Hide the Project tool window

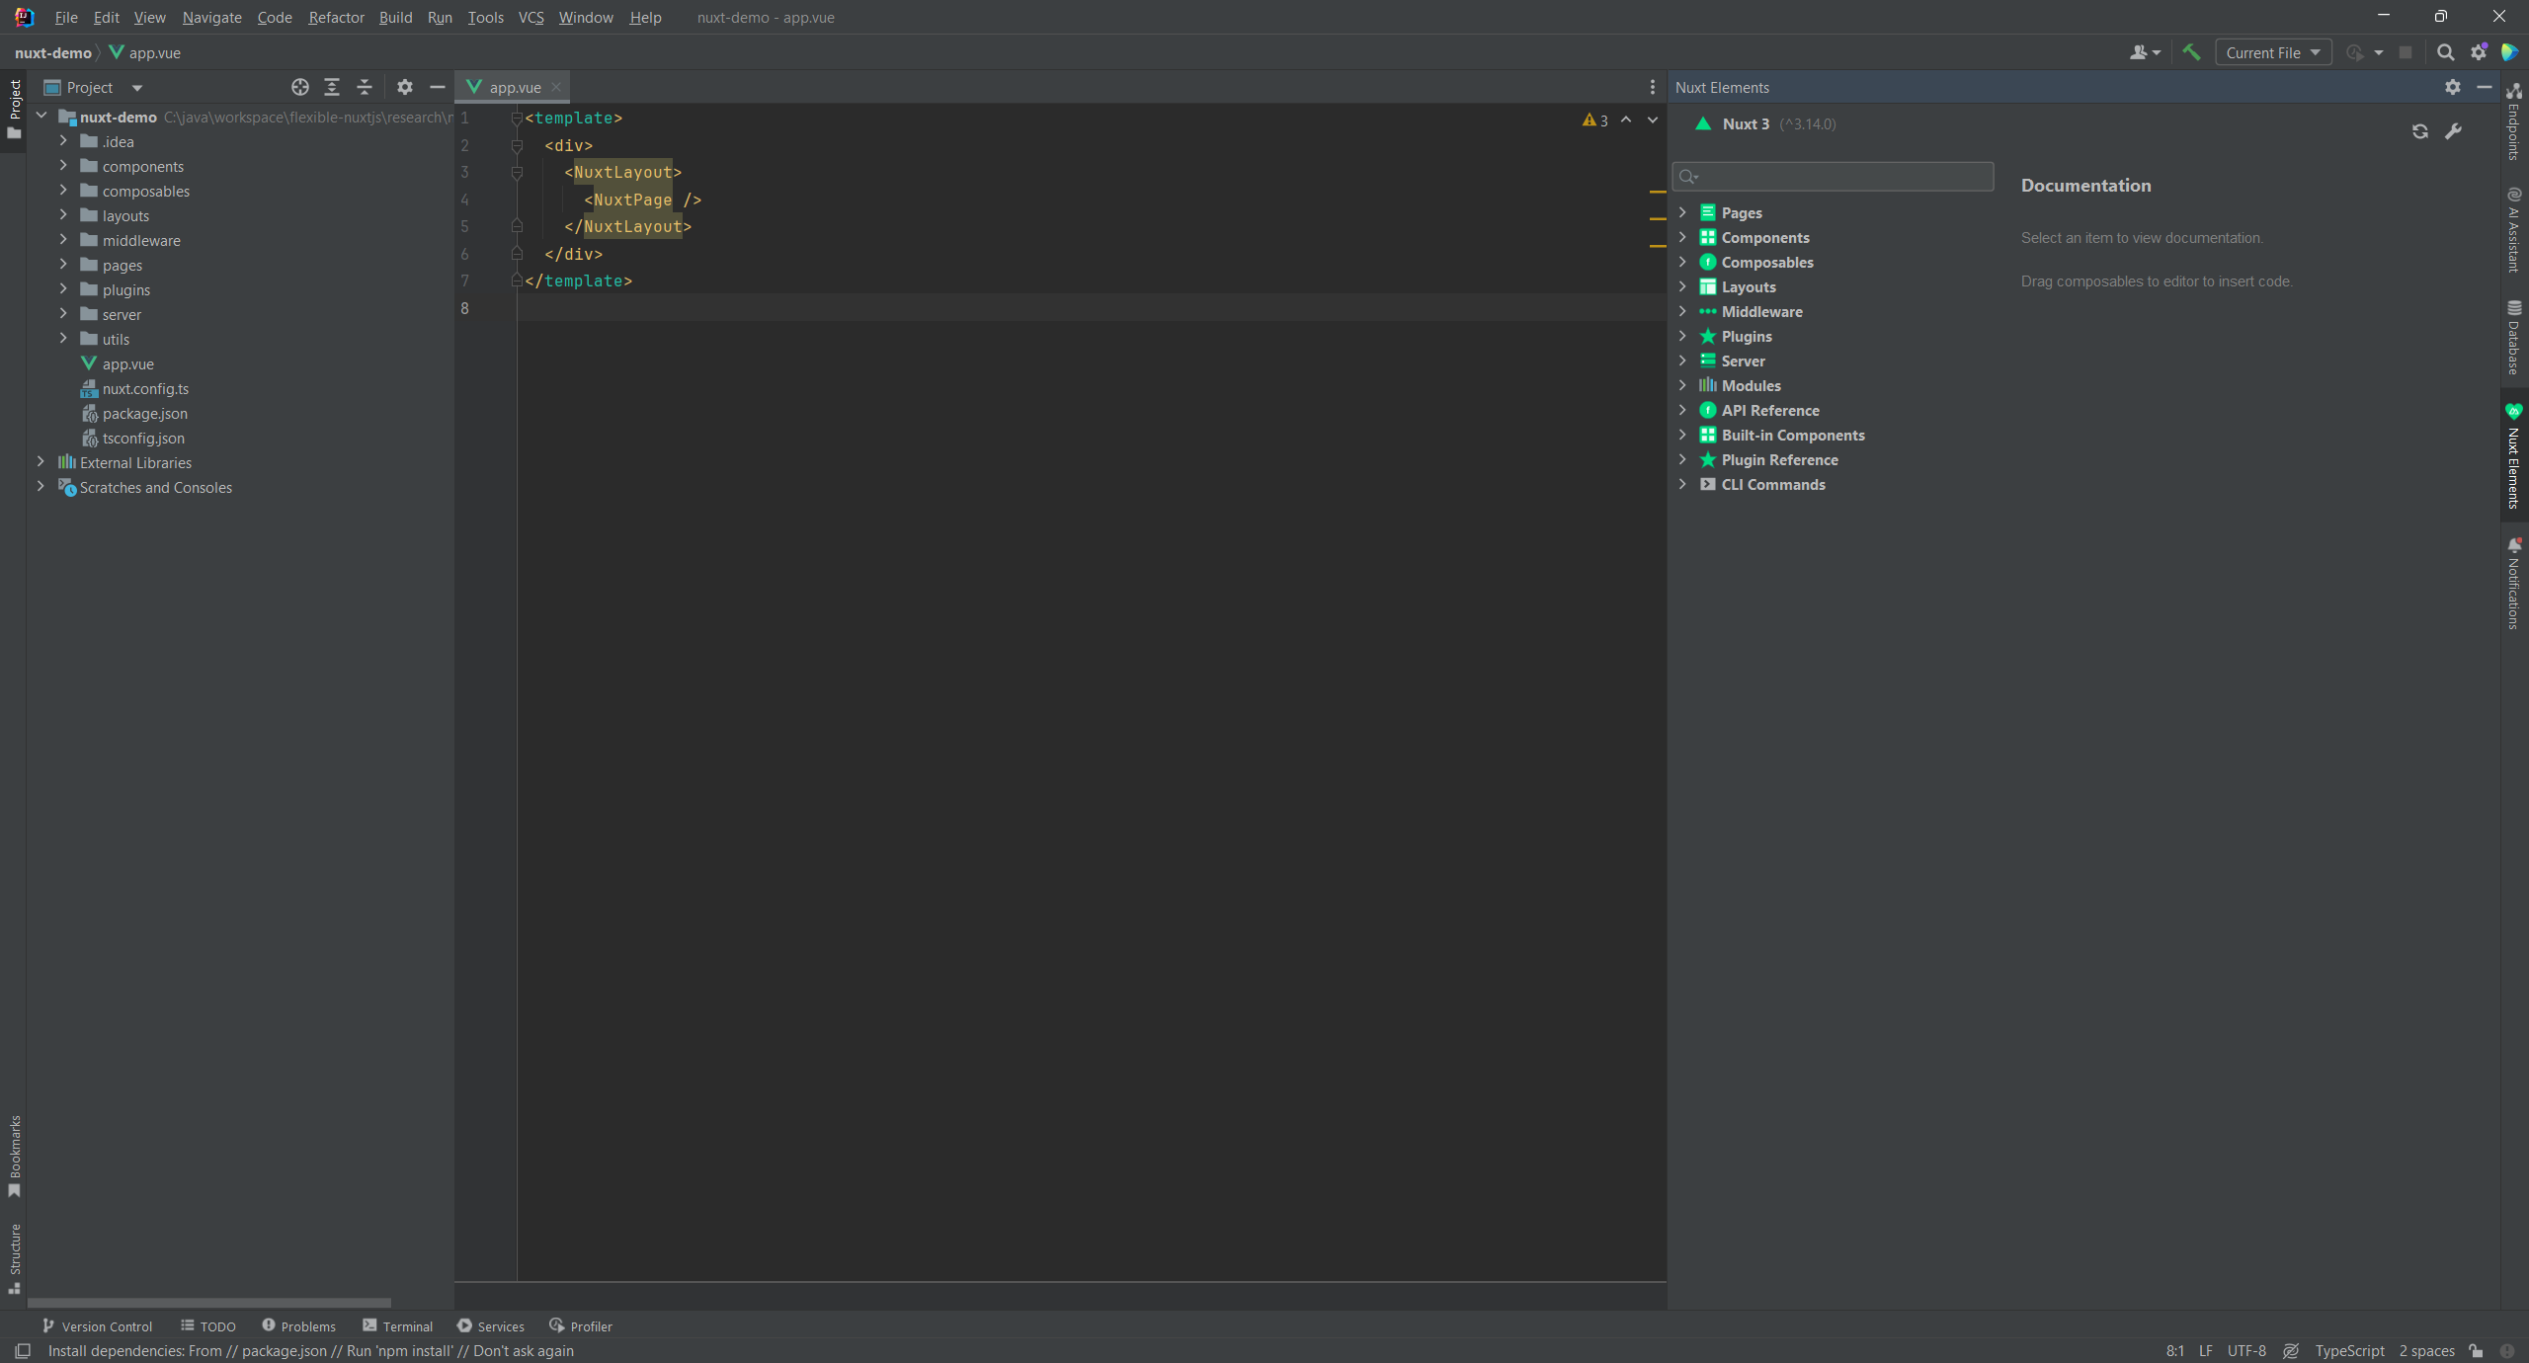point(438,87)
